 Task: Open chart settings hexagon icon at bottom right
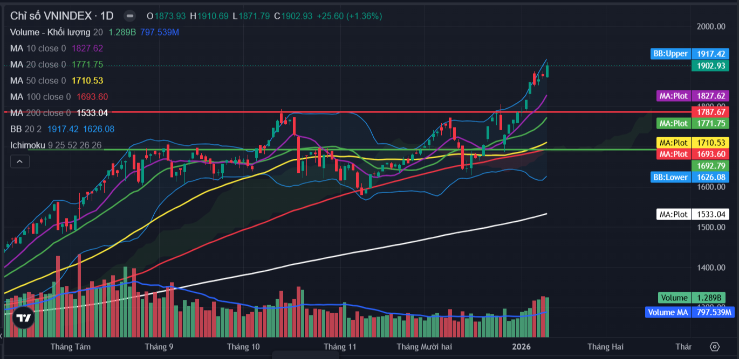pyautogui.click(x=715, y=347)
